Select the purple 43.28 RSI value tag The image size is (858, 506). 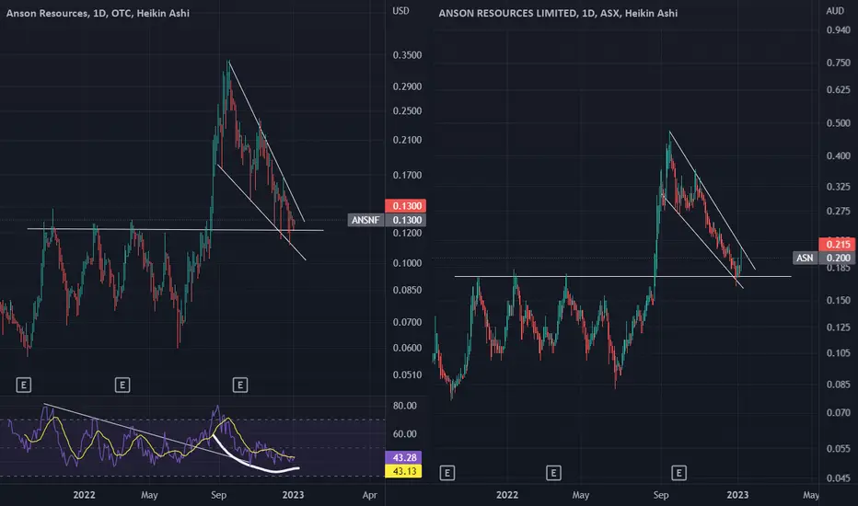pos(404,457)
